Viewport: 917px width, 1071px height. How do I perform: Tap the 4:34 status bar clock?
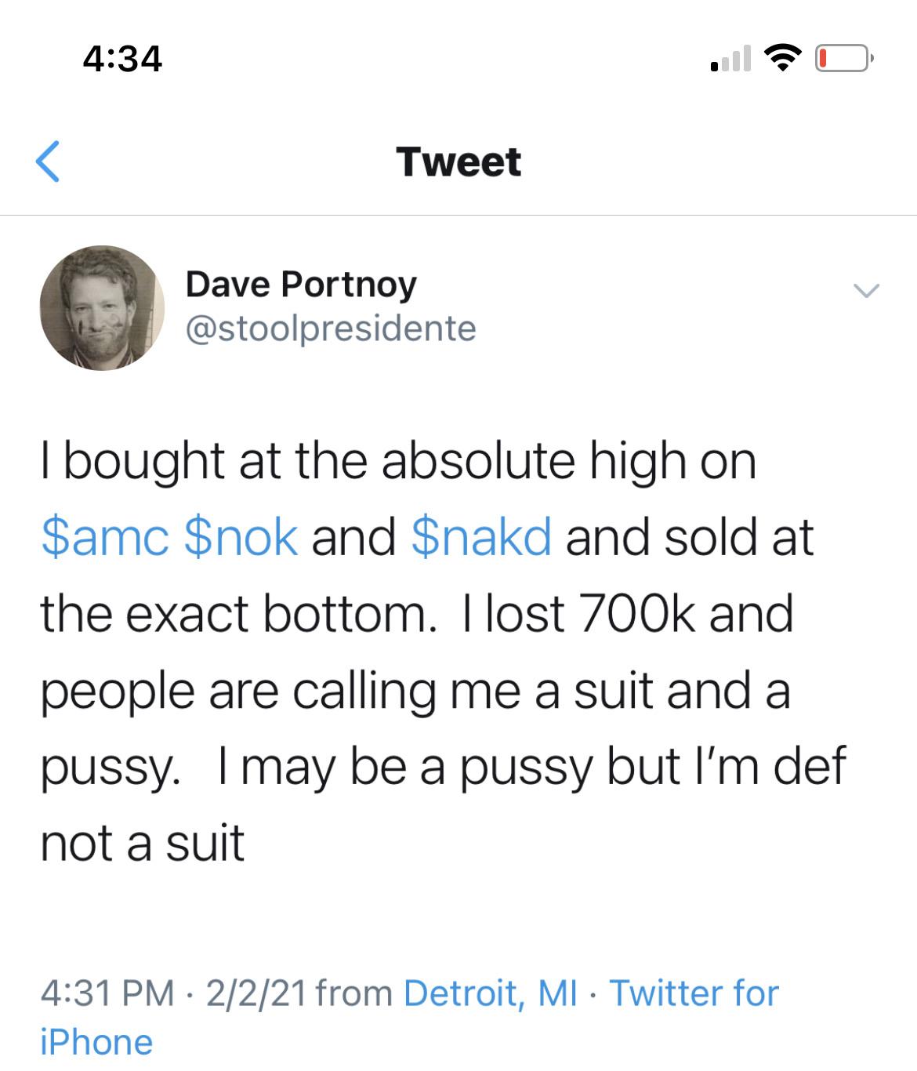pos(122,59)
